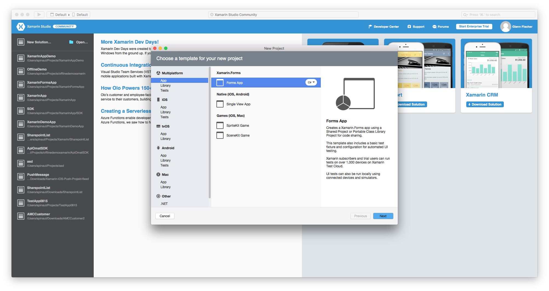Open SDK recent solution icon
549x291 pixels.
(x=21, y=111)
